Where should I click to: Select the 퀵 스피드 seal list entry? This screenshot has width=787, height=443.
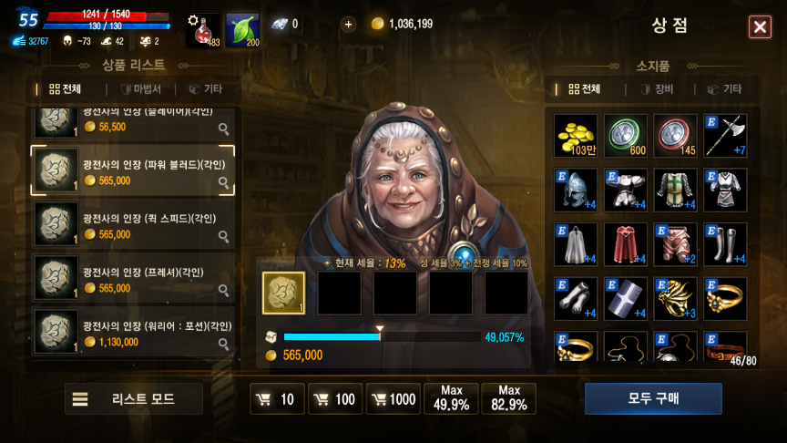(133, 224)
